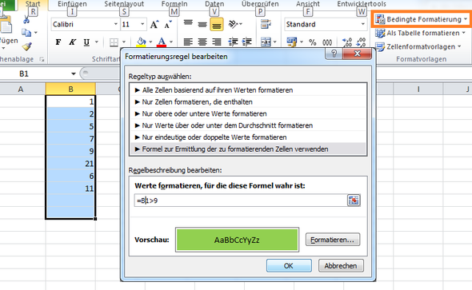Image resolution: width=472 pixels, height=290 pixels.
Task: Toggle bold F formatting
Action: 58,42
